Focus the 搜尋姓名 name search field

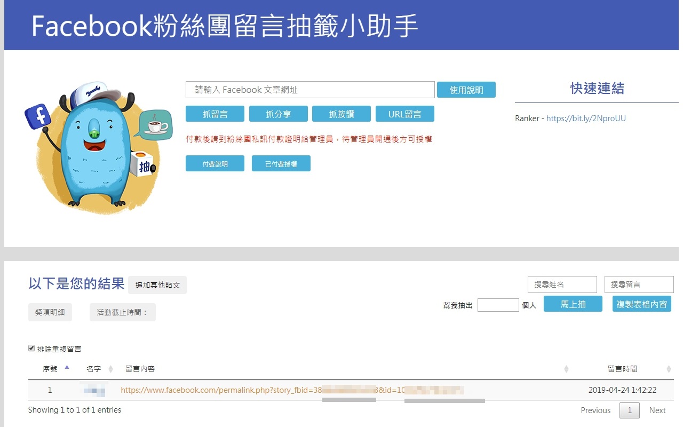[562, 284]
